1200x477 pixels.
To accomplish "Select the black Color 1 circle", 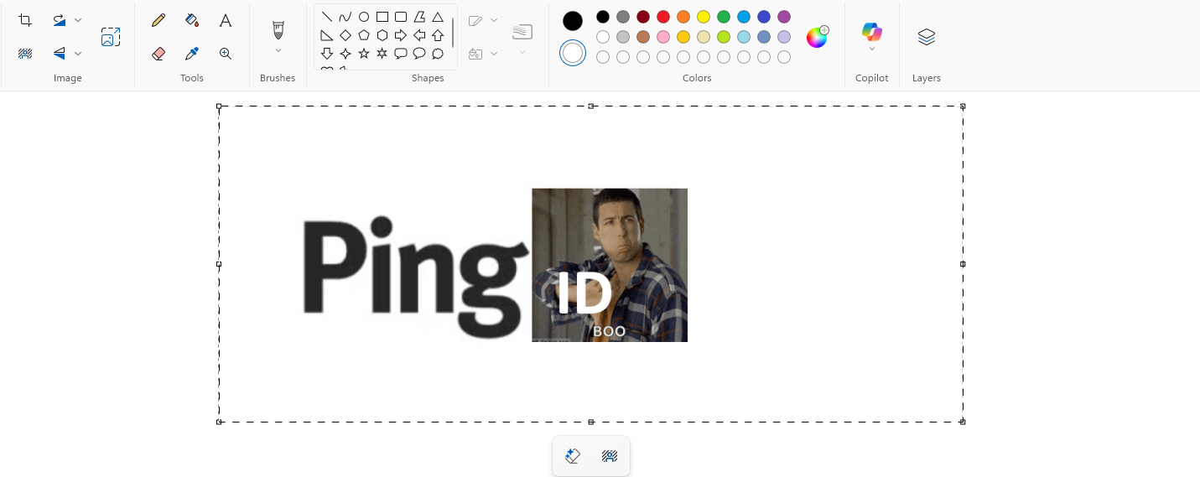I will pos(573,21).
